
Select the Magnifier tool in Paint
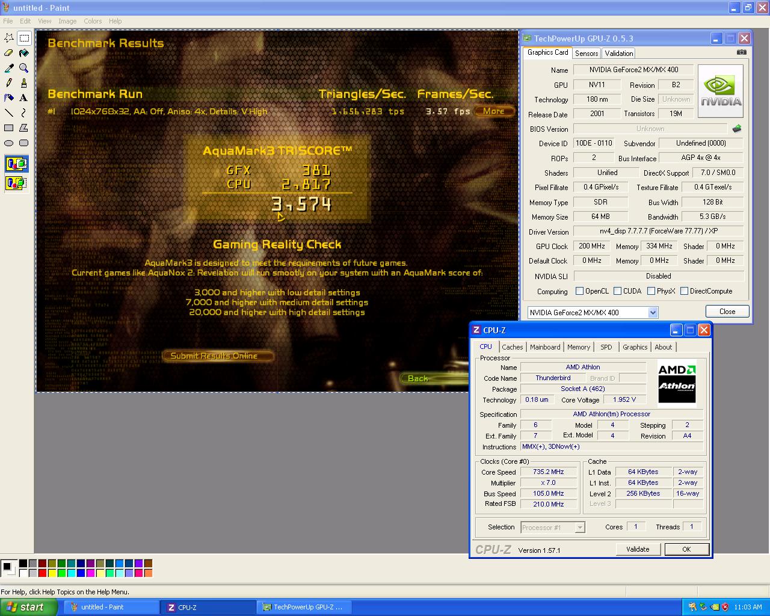coord(24,68)
